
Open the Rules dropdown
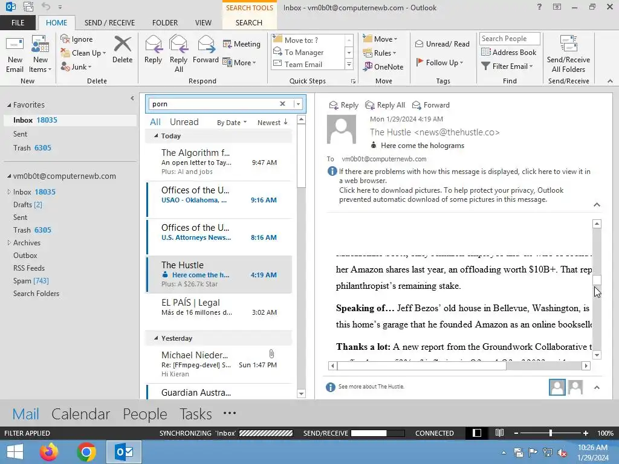coord(380,53)
